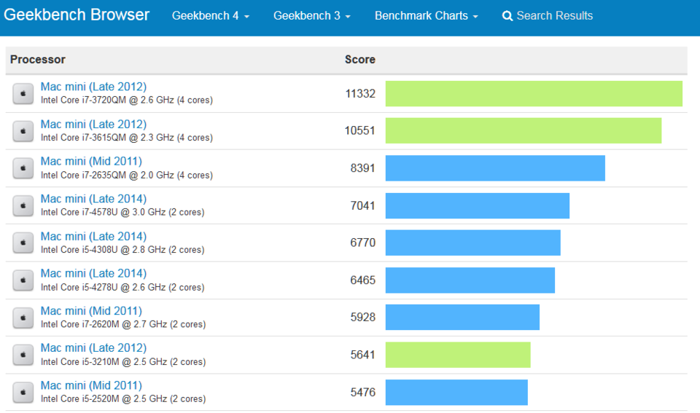Image resolution: width=700 pixels, height=413 pixels.
Task: Click Apple icon beside i7-2620M Mac mini
Action: tap(23, 318)
